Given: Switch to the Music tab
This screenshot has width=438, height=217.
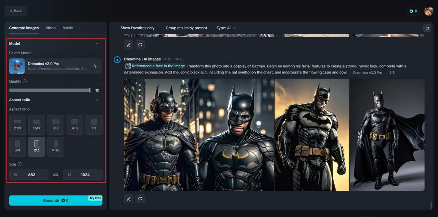Looking at the screenshot, I should 67,28.
